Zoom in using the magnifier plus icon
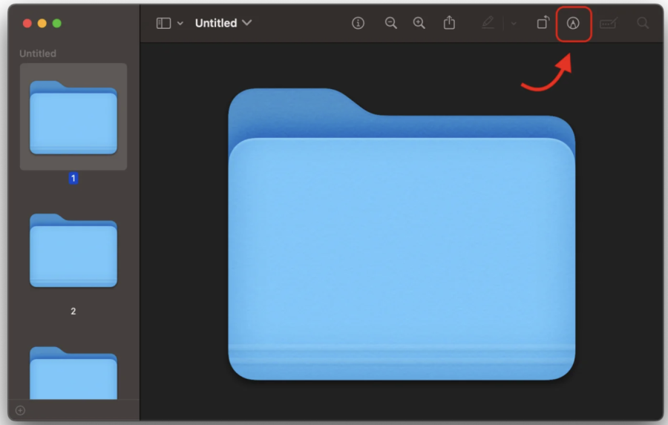Image resolution: width=668 pixels, height=425 pixels. [x=419, y=24]
